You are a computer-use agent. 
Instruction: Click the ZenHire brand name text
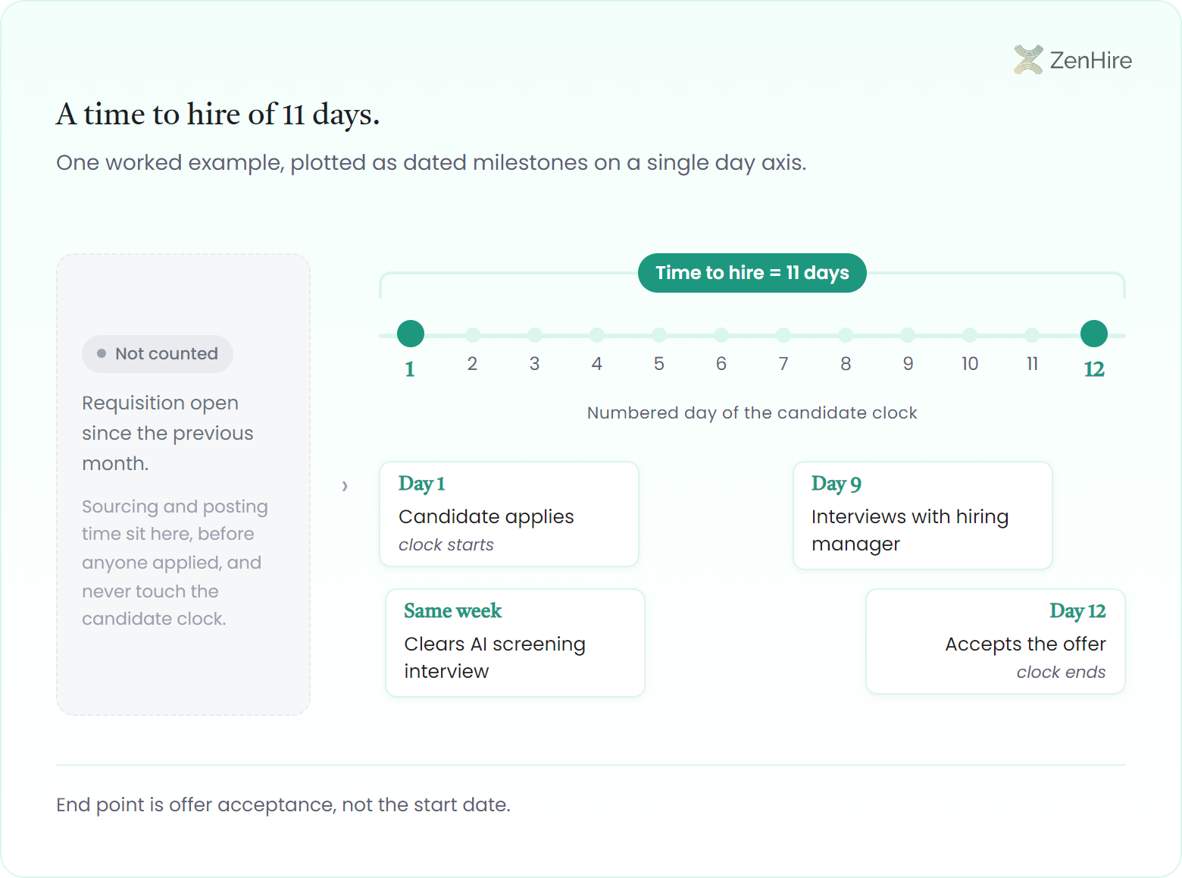[1091, 60]
